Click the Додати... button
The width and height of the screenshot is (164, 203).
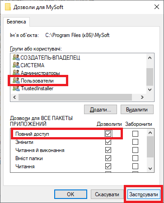(x=100, y=110)
